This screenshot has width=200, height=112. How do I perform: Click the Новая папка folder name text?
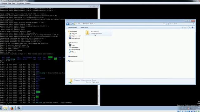[95, 32]
